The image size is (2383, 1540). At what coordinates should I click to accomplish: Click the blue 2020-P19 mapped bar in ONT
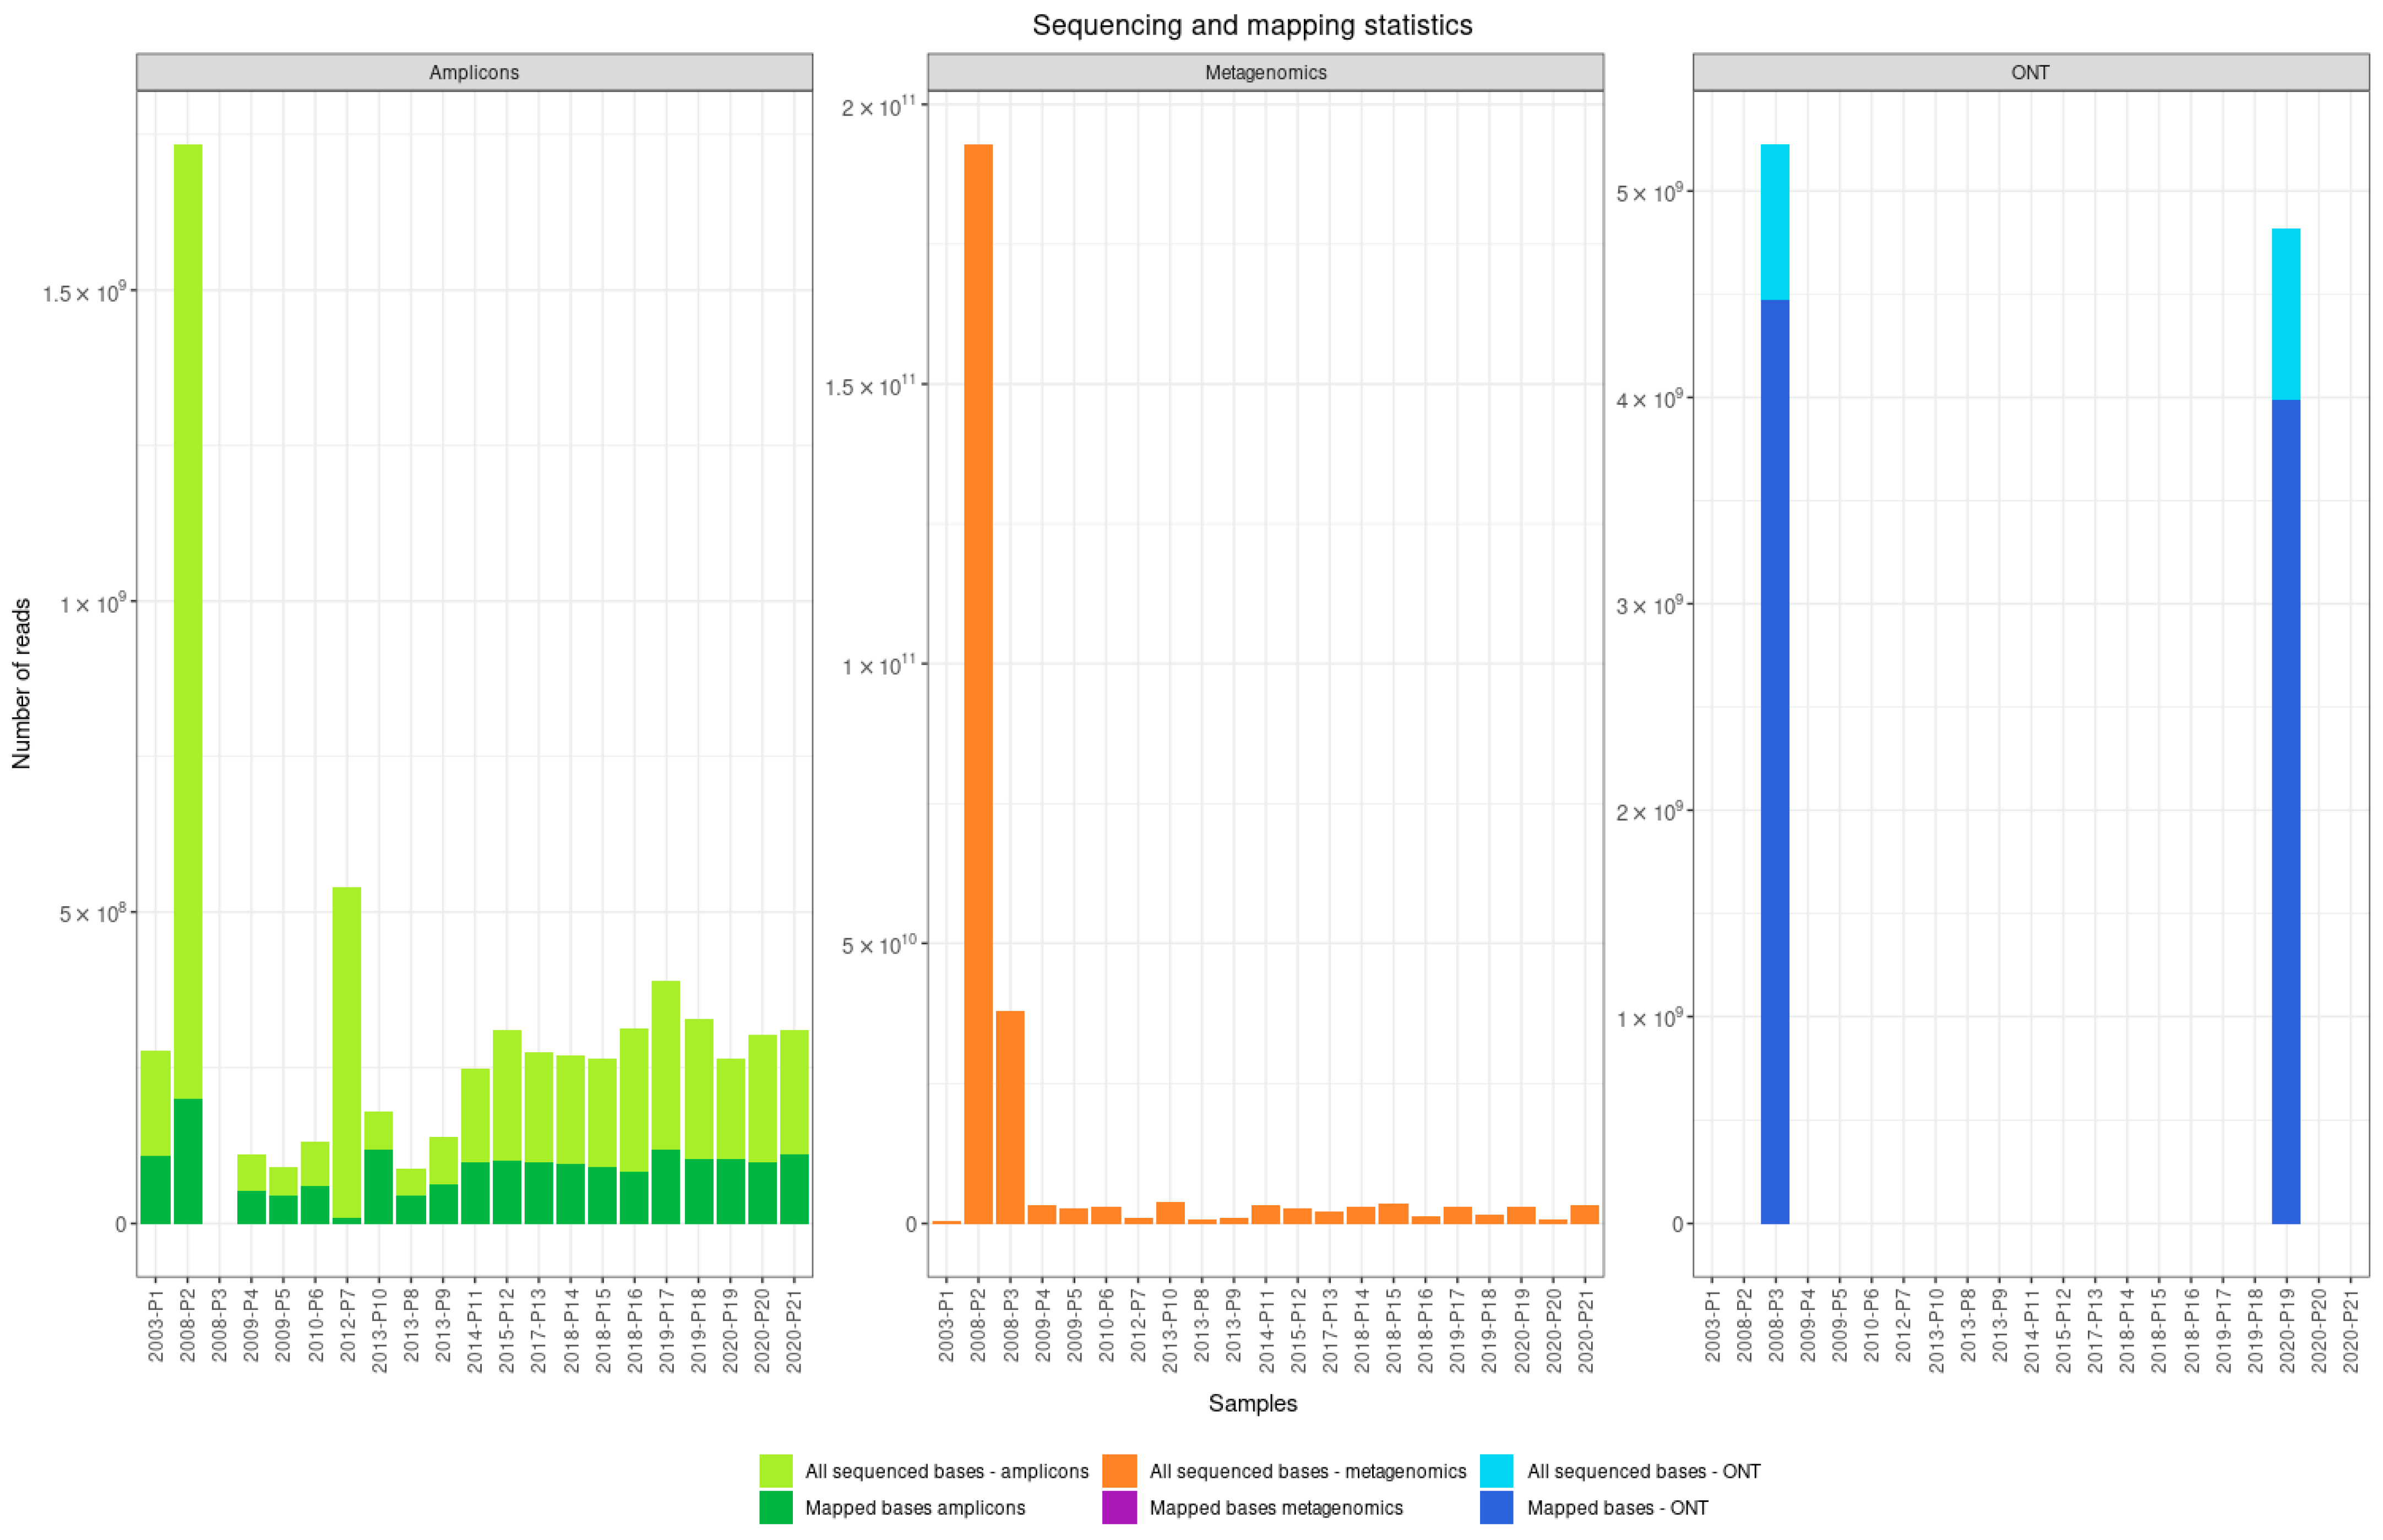2286,812
